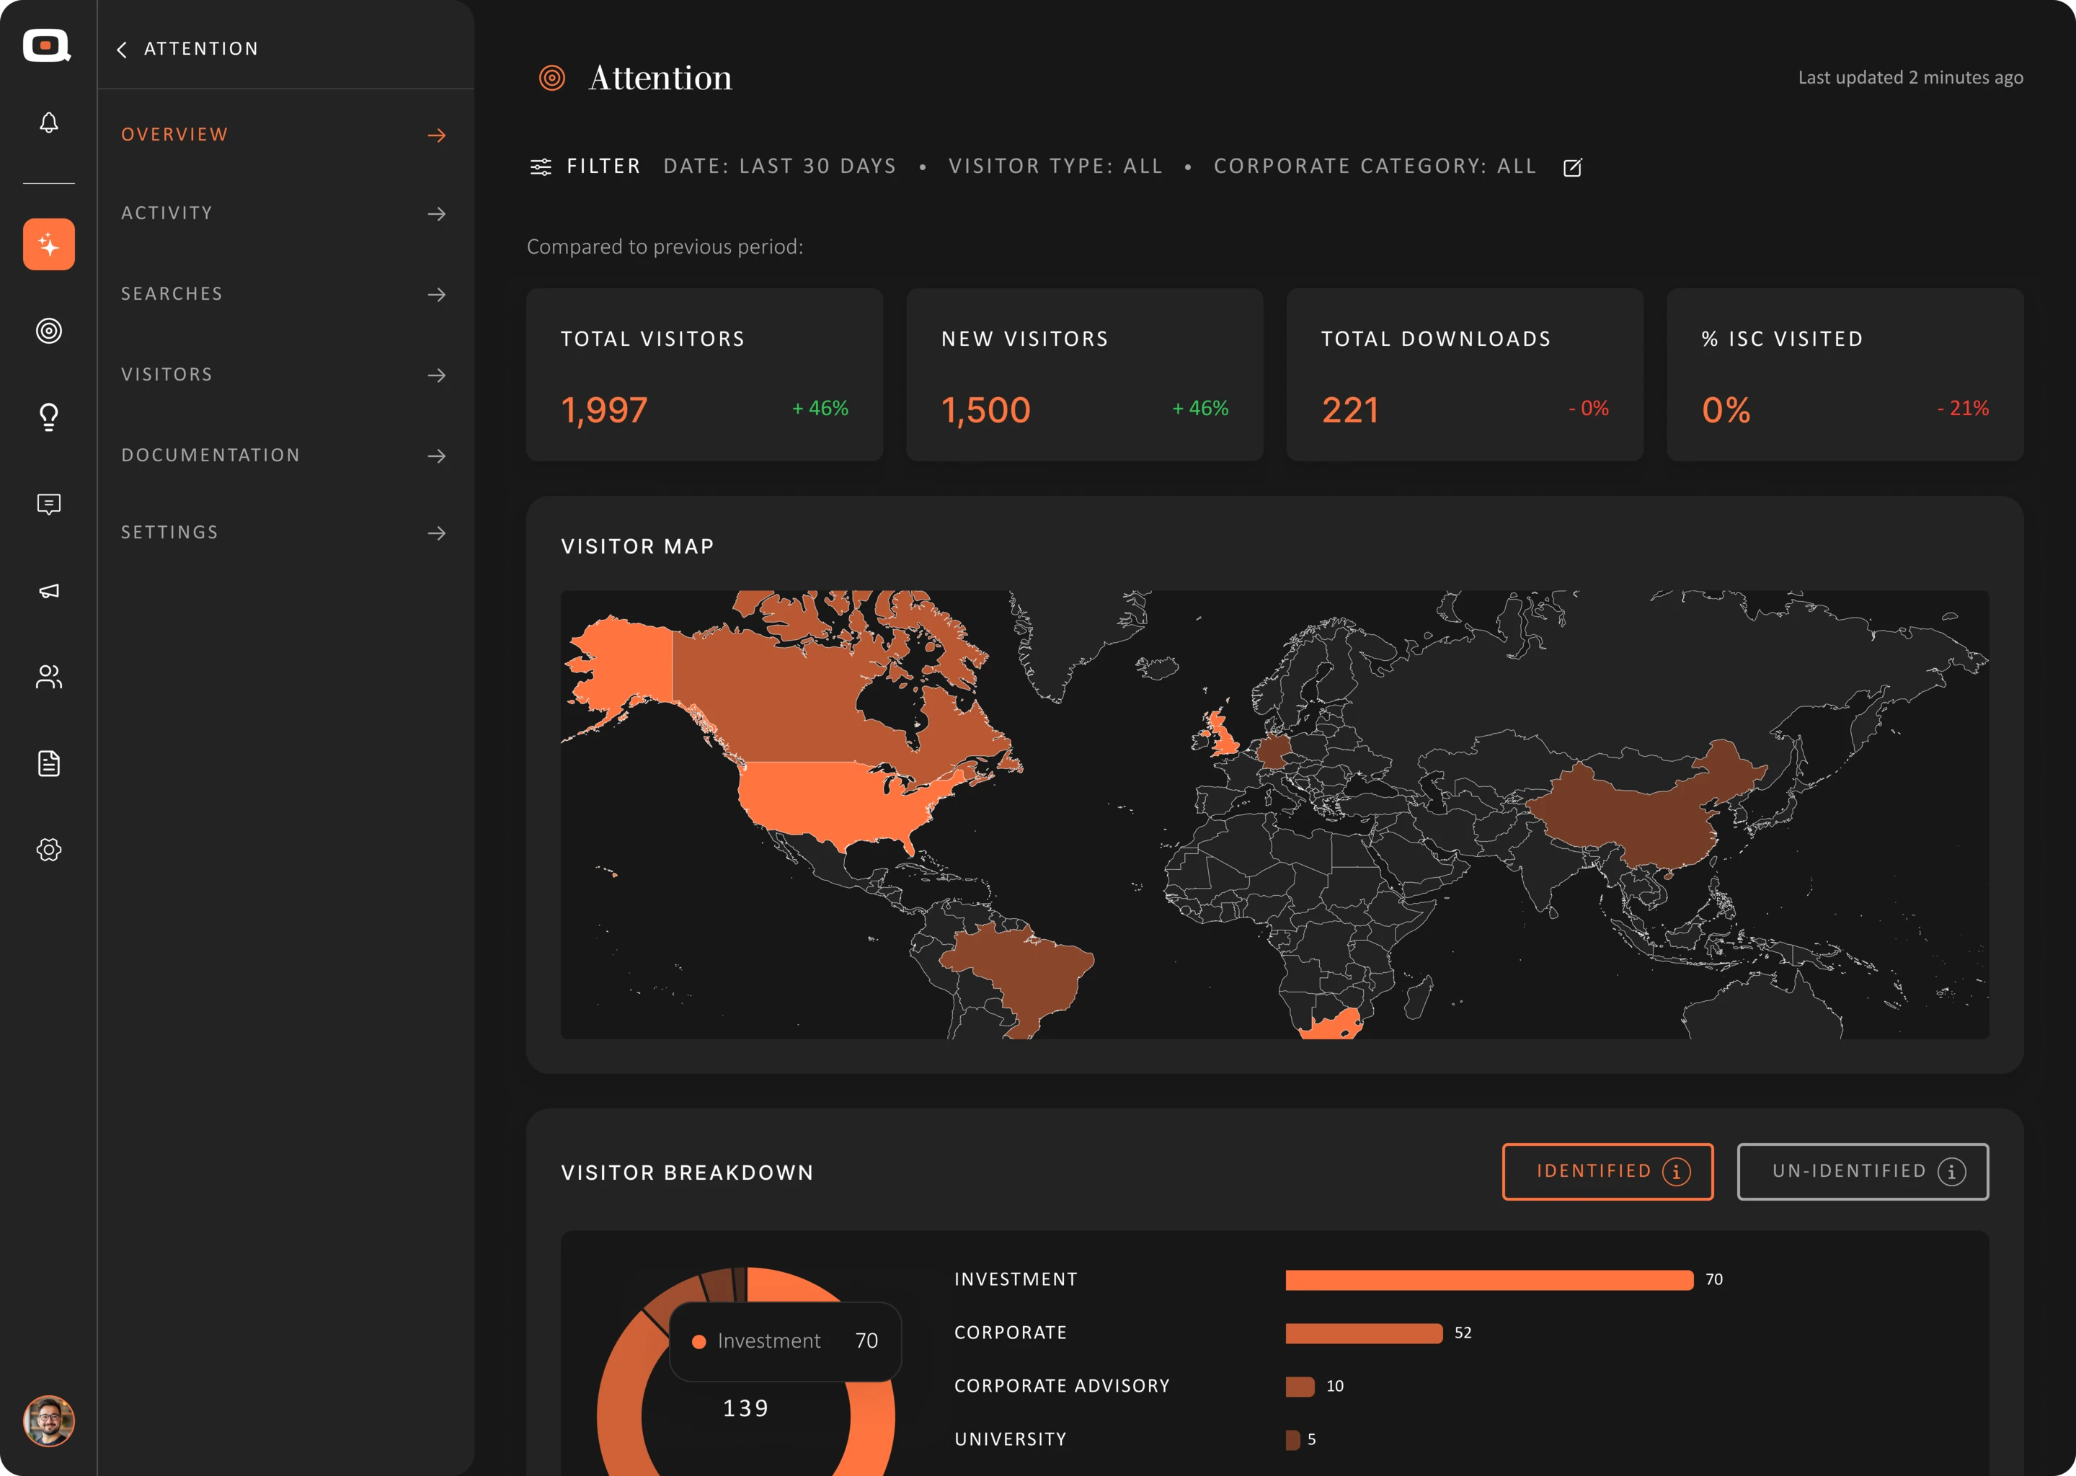Expand Settings via its arrow
Viewport: 2076px width, 1476px height.
[438, 533]
